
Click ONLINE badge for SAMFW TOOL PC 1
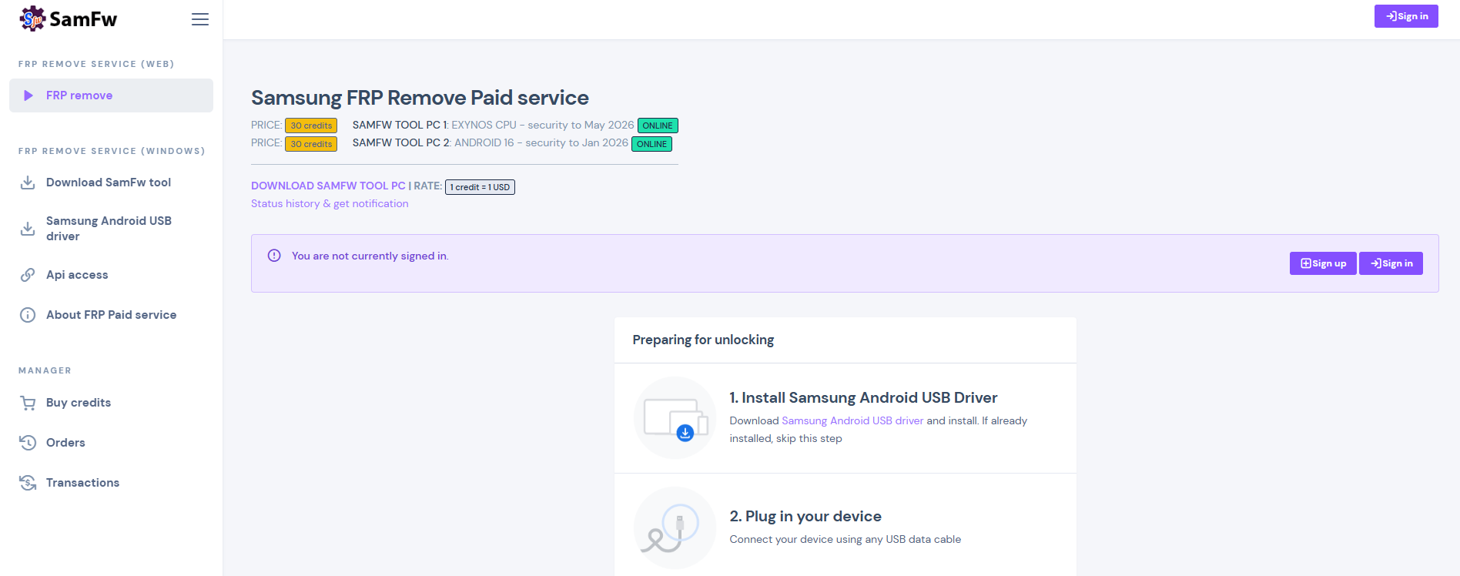pyautogui.click(x=658, y=126)
